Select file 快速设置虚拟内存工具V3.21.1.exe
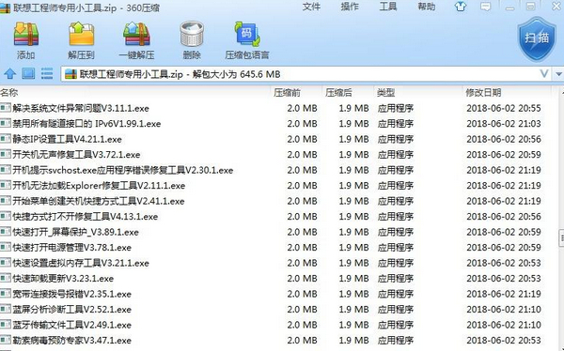The width and height of the screenshot is (564, 351). coord(81,263)
